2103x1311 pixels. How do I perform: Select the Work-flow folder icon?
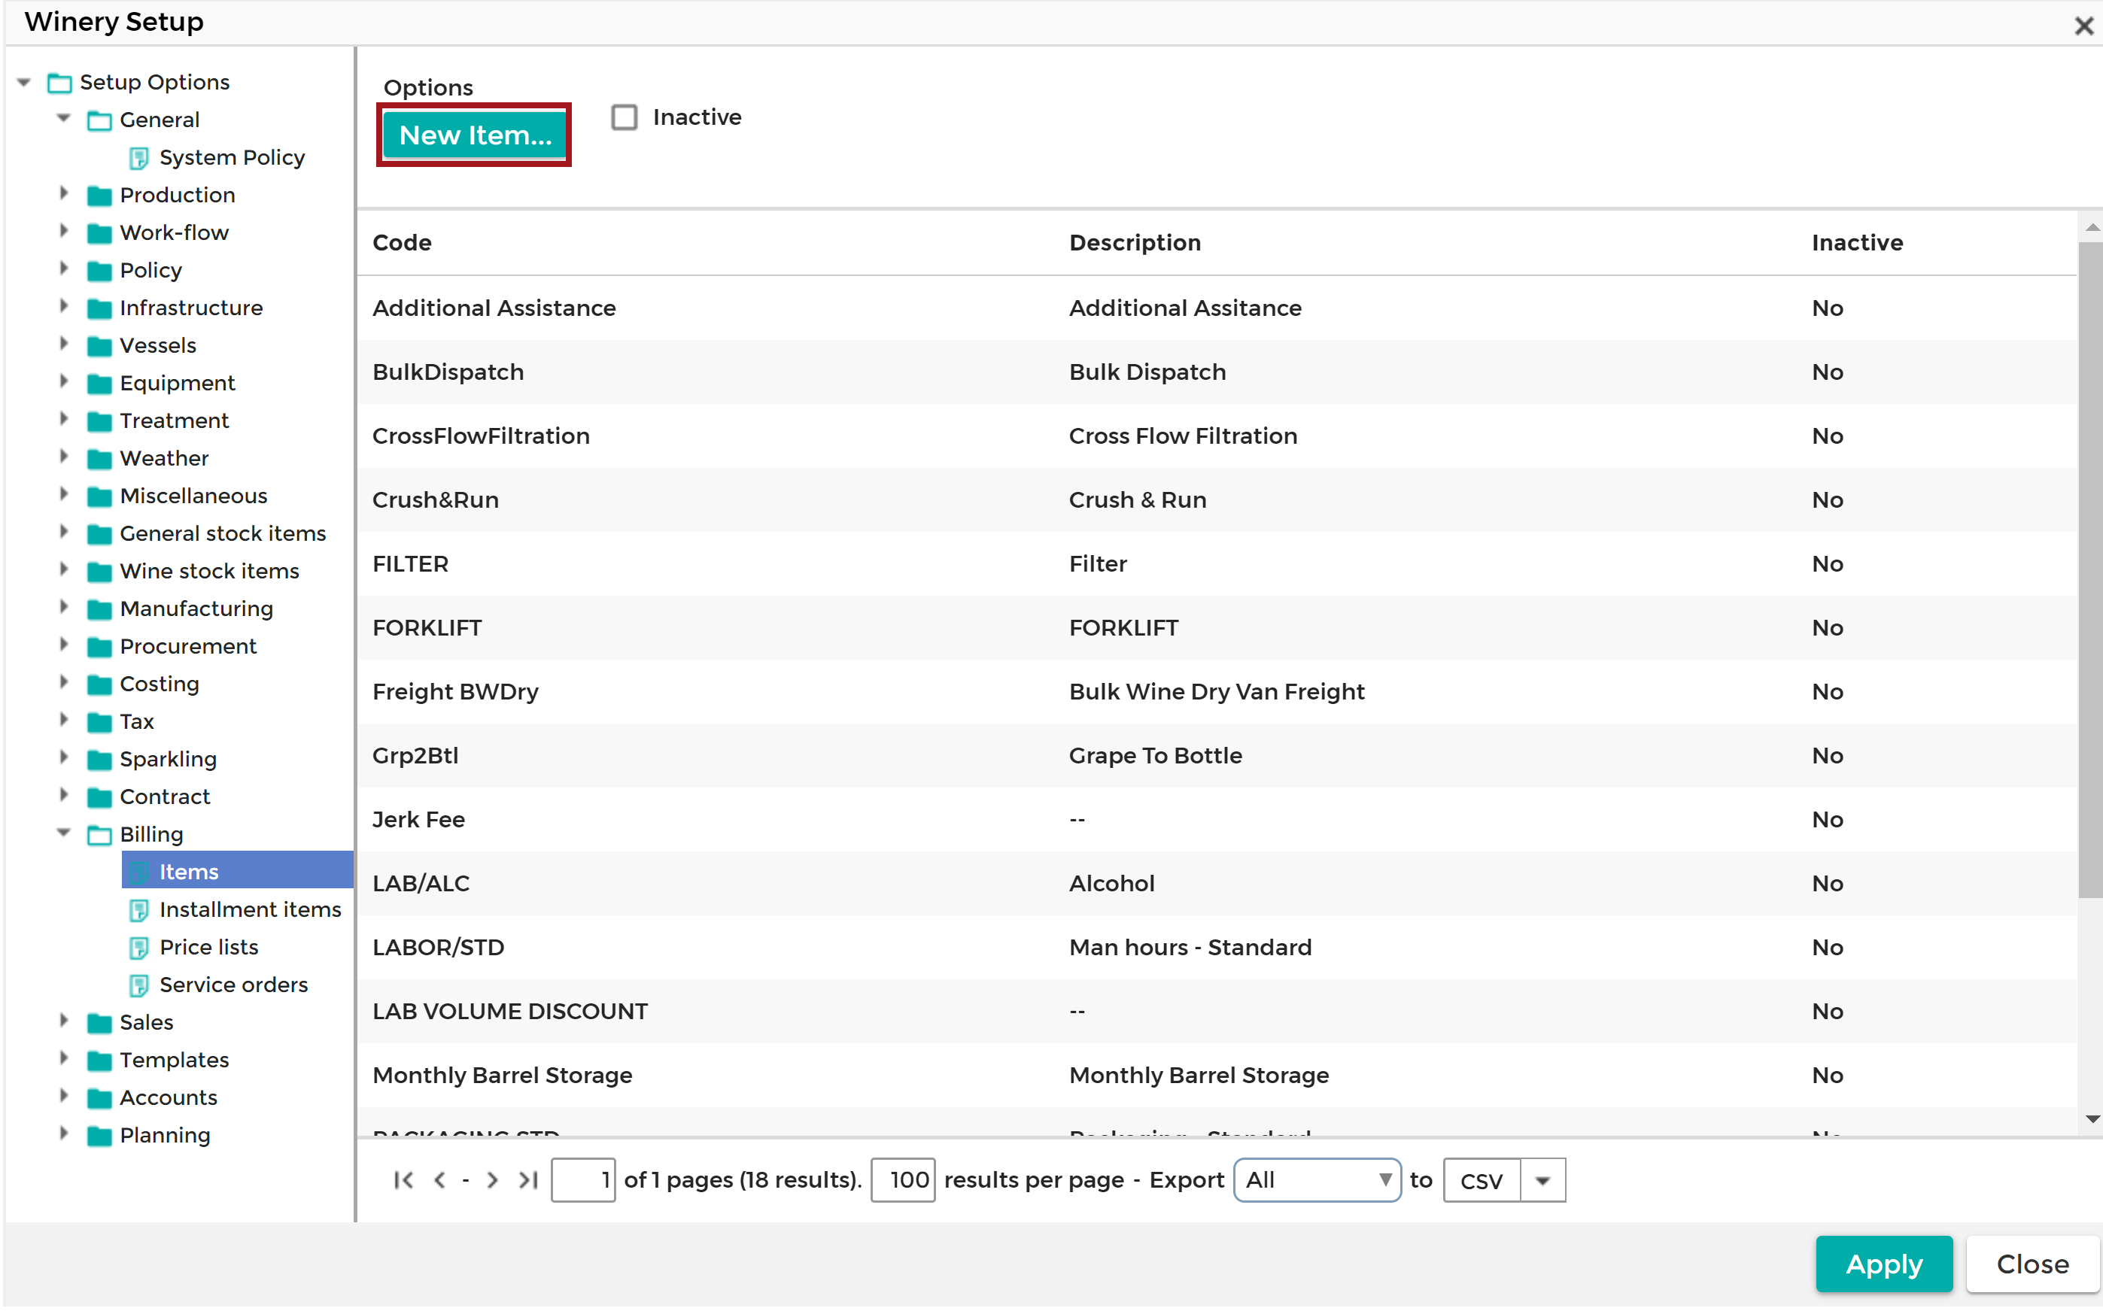click(100, 233)
